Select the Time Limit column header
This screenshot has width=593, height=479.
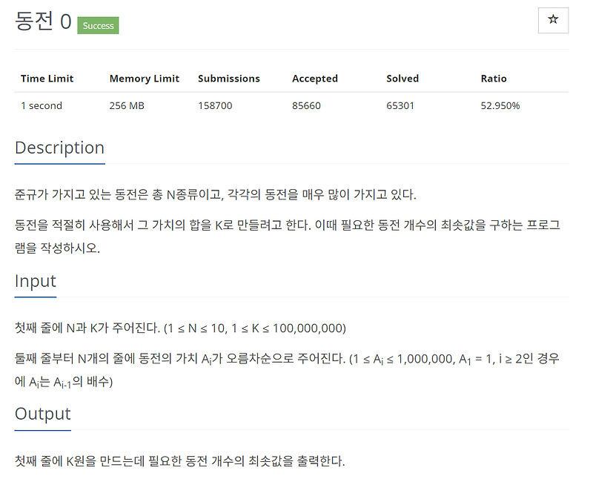coord(47,79)
